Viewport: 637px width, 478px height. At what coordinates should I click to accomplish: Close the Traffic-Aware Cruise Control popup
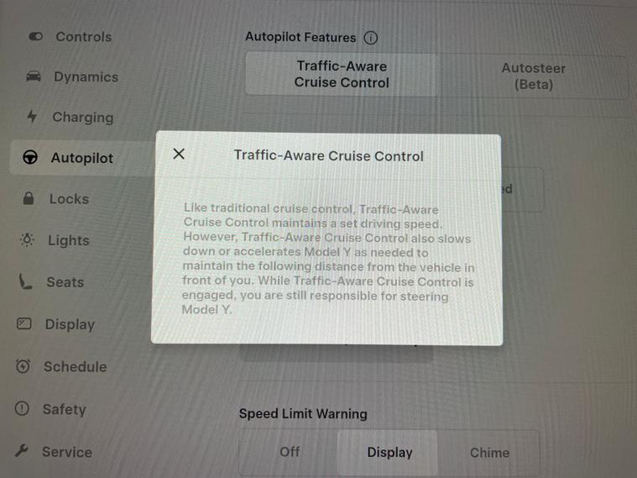(x=179, y=154)
